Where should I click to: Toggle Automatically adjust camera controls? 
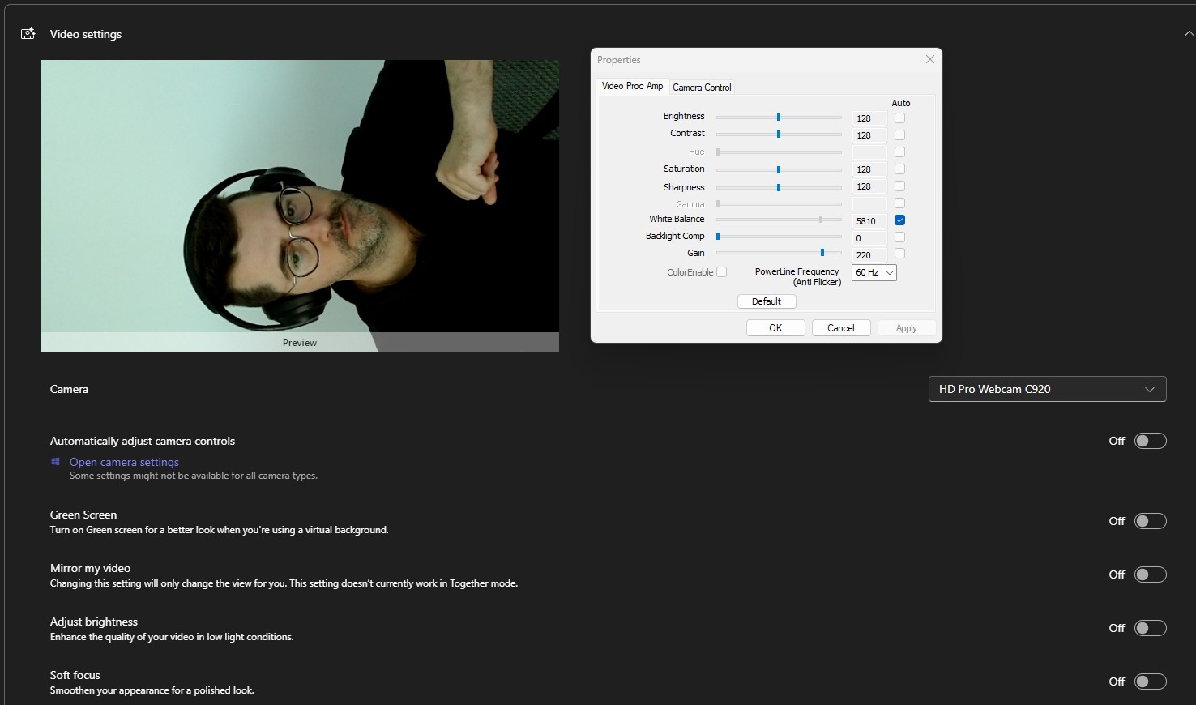pyautogui.click(x=1149, y=441)
